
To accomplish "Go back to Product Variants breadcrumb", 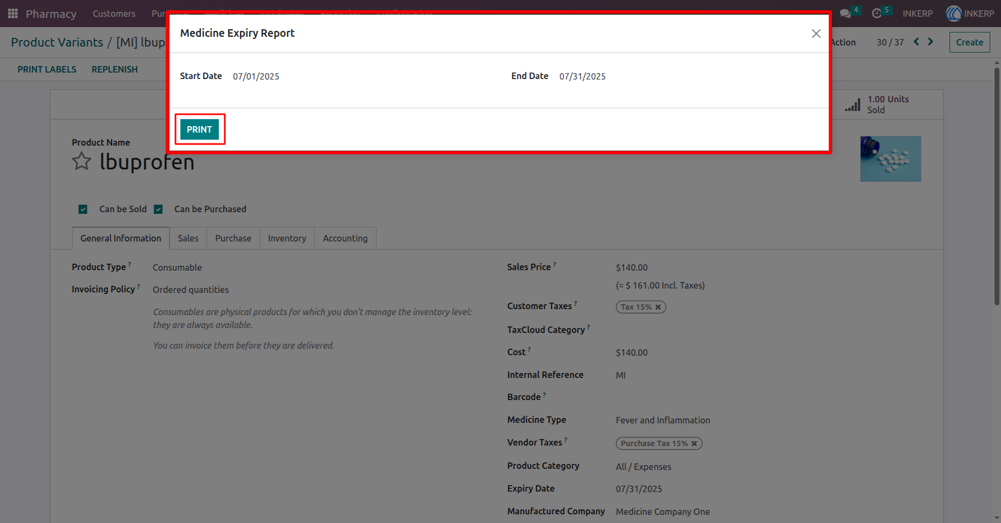I will click(x=57, y=42).
